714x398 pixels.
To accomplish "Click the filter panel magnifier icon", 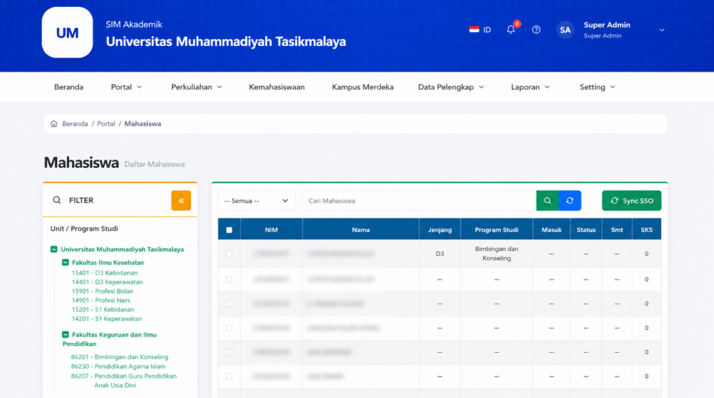I will click(x=56, y=200).
